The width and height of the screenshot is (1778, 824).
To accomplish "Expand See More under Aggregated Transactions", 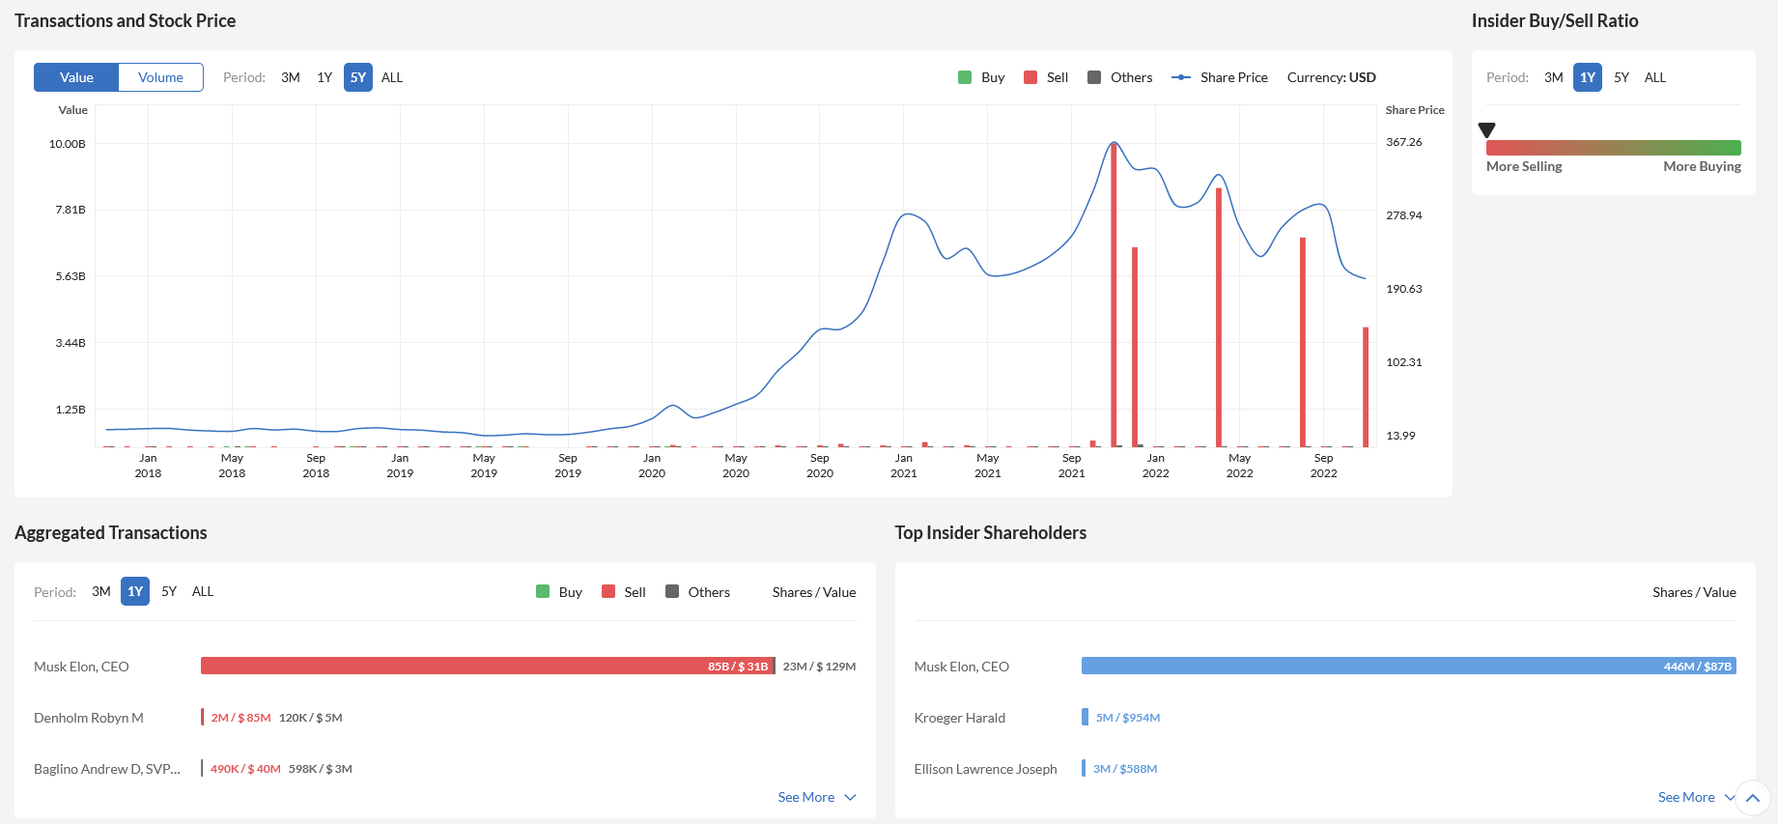I will [816, 797].
